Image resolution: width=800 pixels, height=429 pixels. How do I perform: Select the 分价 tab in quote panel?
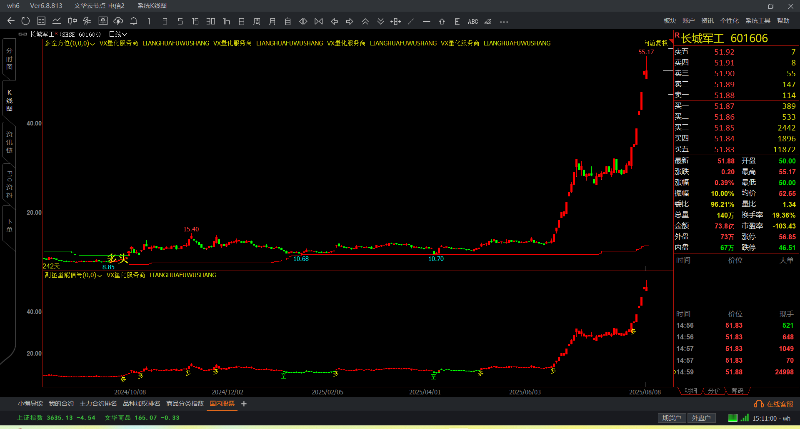click(714, 391)
